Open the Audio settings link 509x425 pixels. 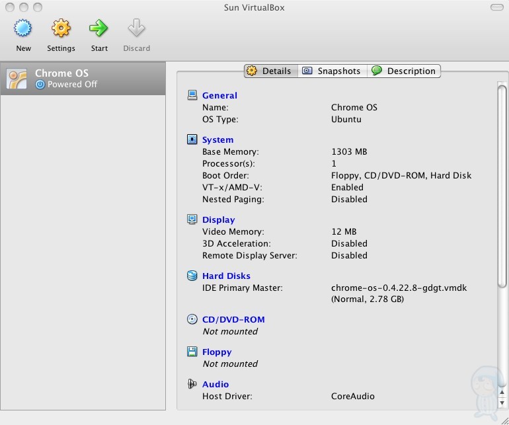[215, 384]
